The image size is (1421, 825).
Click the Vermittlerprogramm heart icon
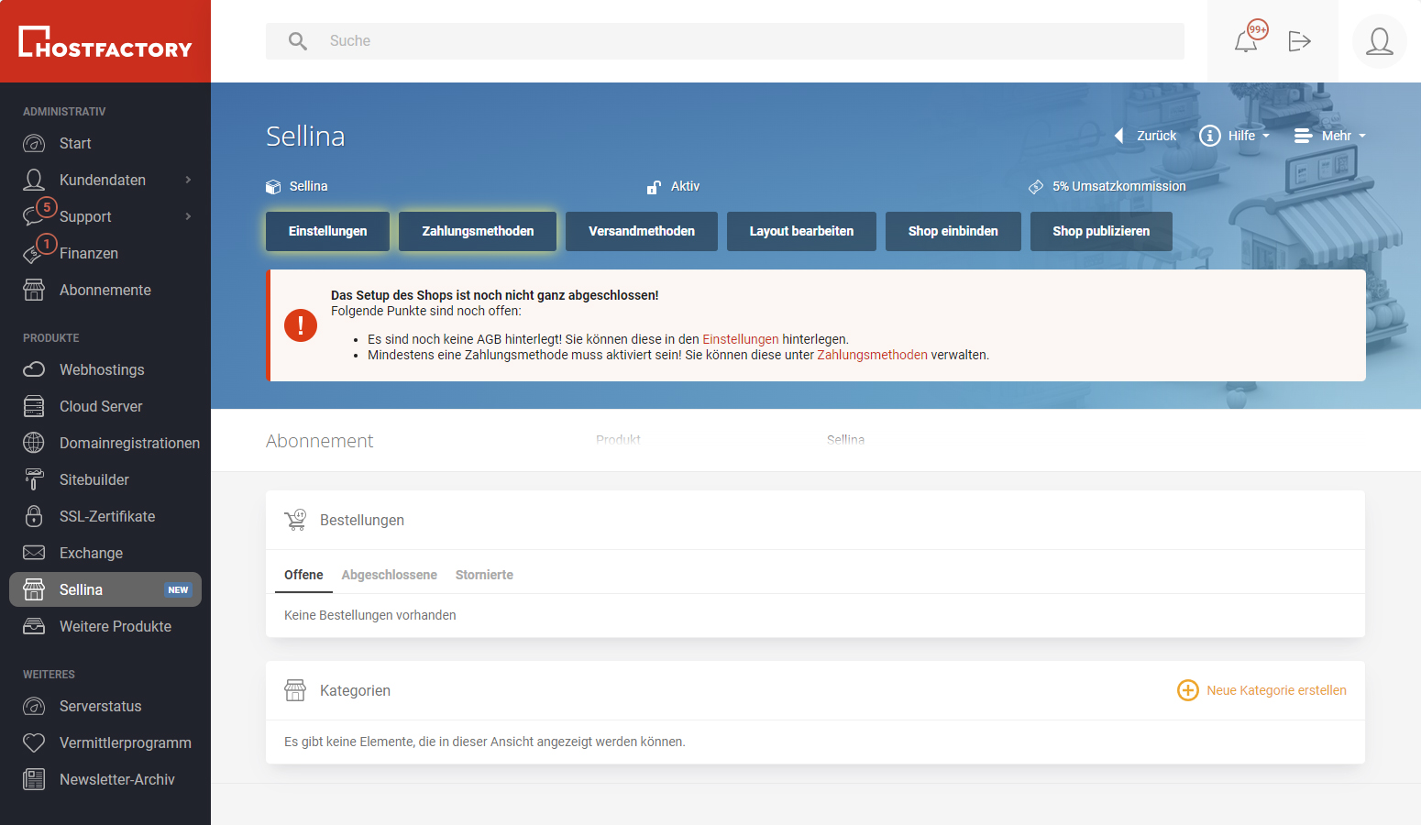coord(34,742)
